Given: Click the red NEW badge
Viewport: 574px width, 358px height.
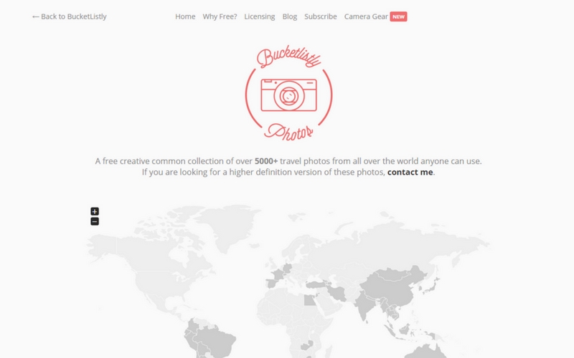Looking at the screenshot, I should 398,16.
